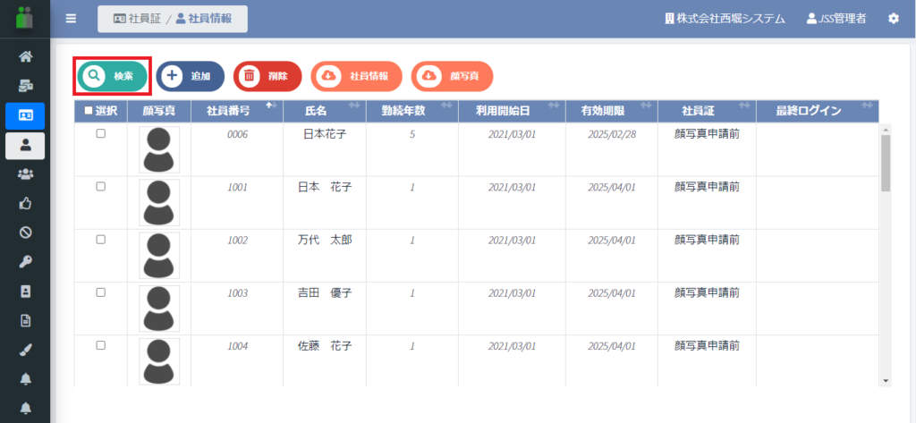Open the prohibition circle sidebar icon
Viewport: 916px width, 423px height.
25,233
